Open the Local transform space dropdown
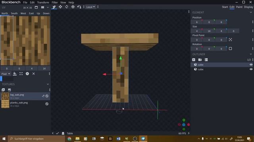254x142 pixels. click(90, 7)
